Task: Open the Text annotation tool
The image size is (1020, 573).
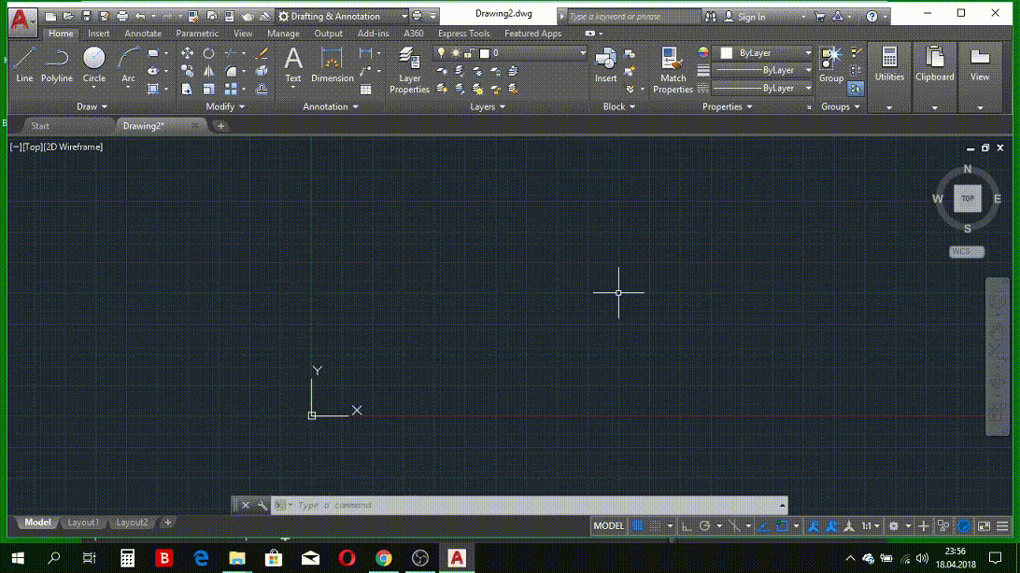Action: click(293, 64)
